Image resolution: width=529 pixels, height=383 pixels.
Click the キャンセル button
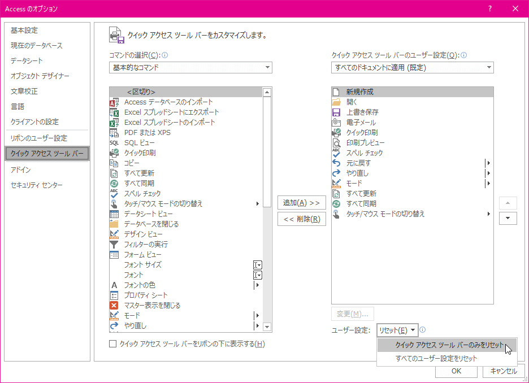click(504, 371)
